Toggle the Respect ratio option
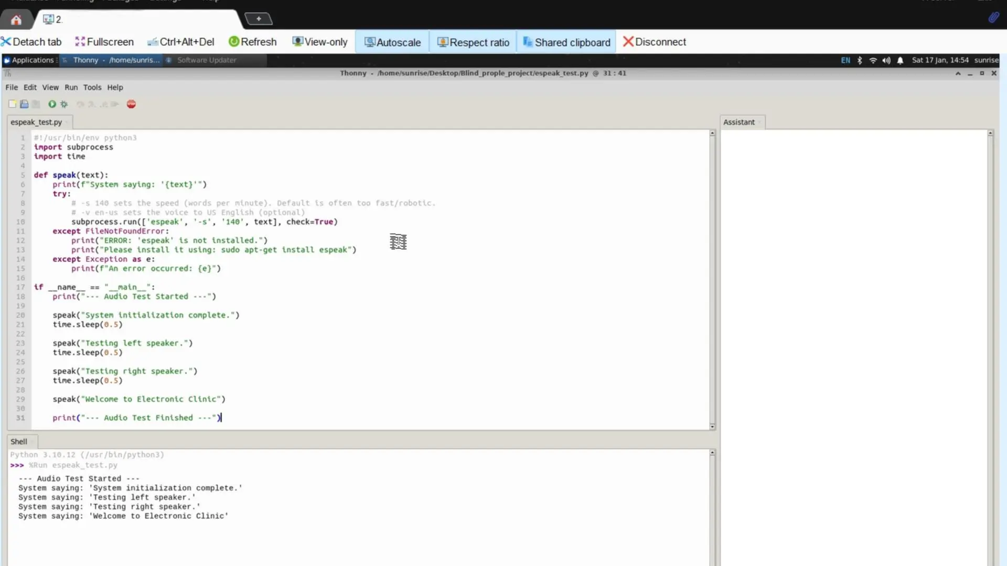1007x566 pixels. (473, 42)
